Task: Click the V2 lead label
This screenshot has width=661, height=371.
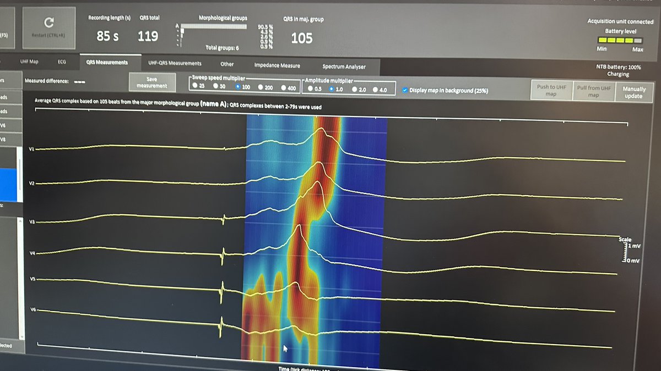Action: 31,182
